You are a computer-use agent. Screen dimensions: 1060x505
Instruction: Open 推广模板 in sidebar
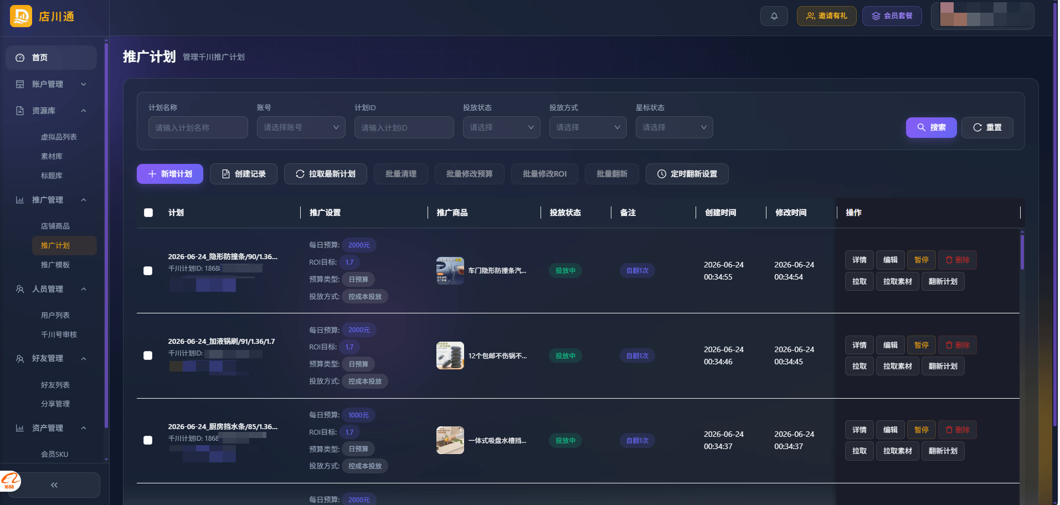tap(55, 265)
